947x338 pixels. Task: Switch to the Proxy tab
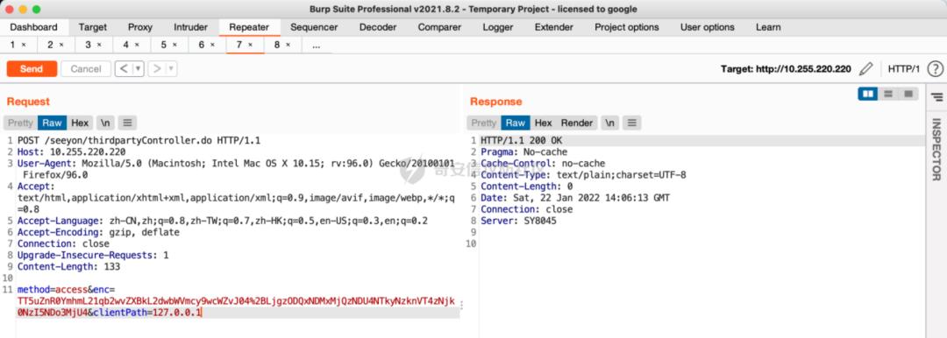pyautogui.click(x=140, y=27)
